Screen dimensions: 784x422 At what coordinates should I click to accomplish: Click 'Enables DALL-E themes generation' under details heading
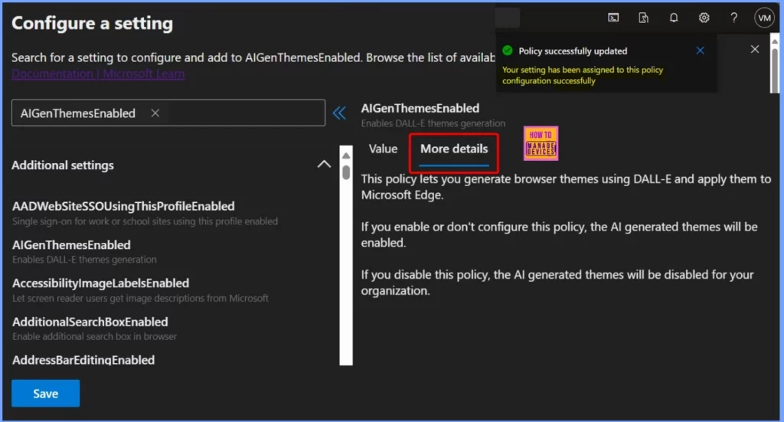pyautogui.click(x=433, y=123)
